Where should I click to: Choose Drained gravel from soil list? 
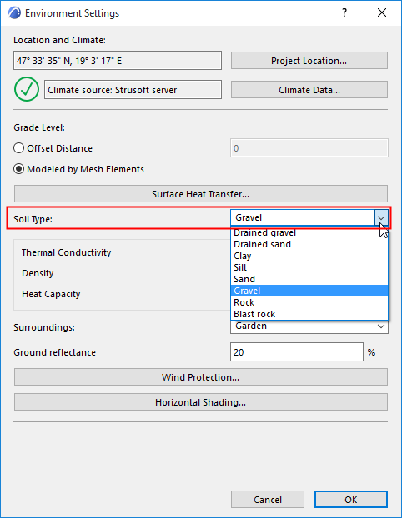point(309,232)
